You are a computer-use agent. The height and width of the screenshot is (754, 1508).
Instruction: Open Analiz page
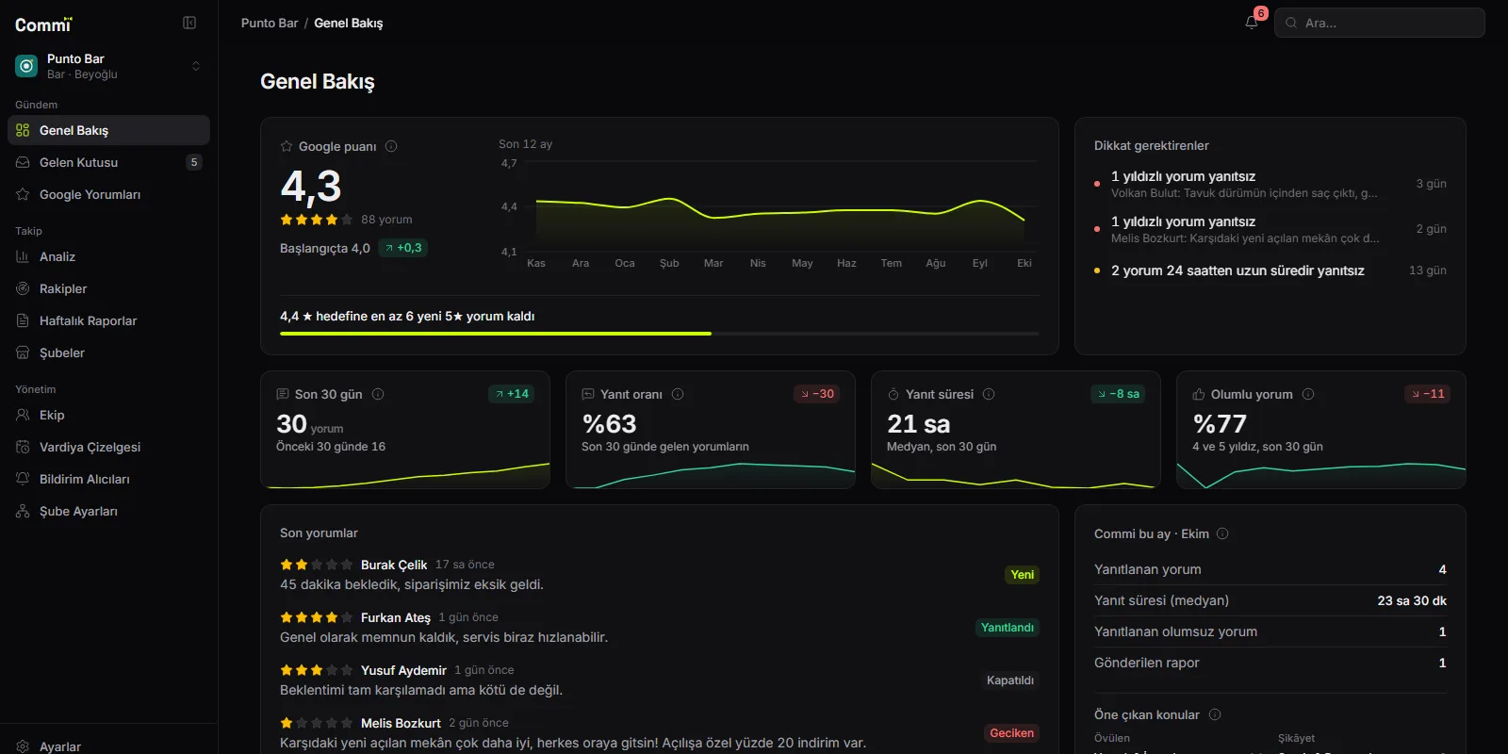pyautogui.click(x=108, y=256)
